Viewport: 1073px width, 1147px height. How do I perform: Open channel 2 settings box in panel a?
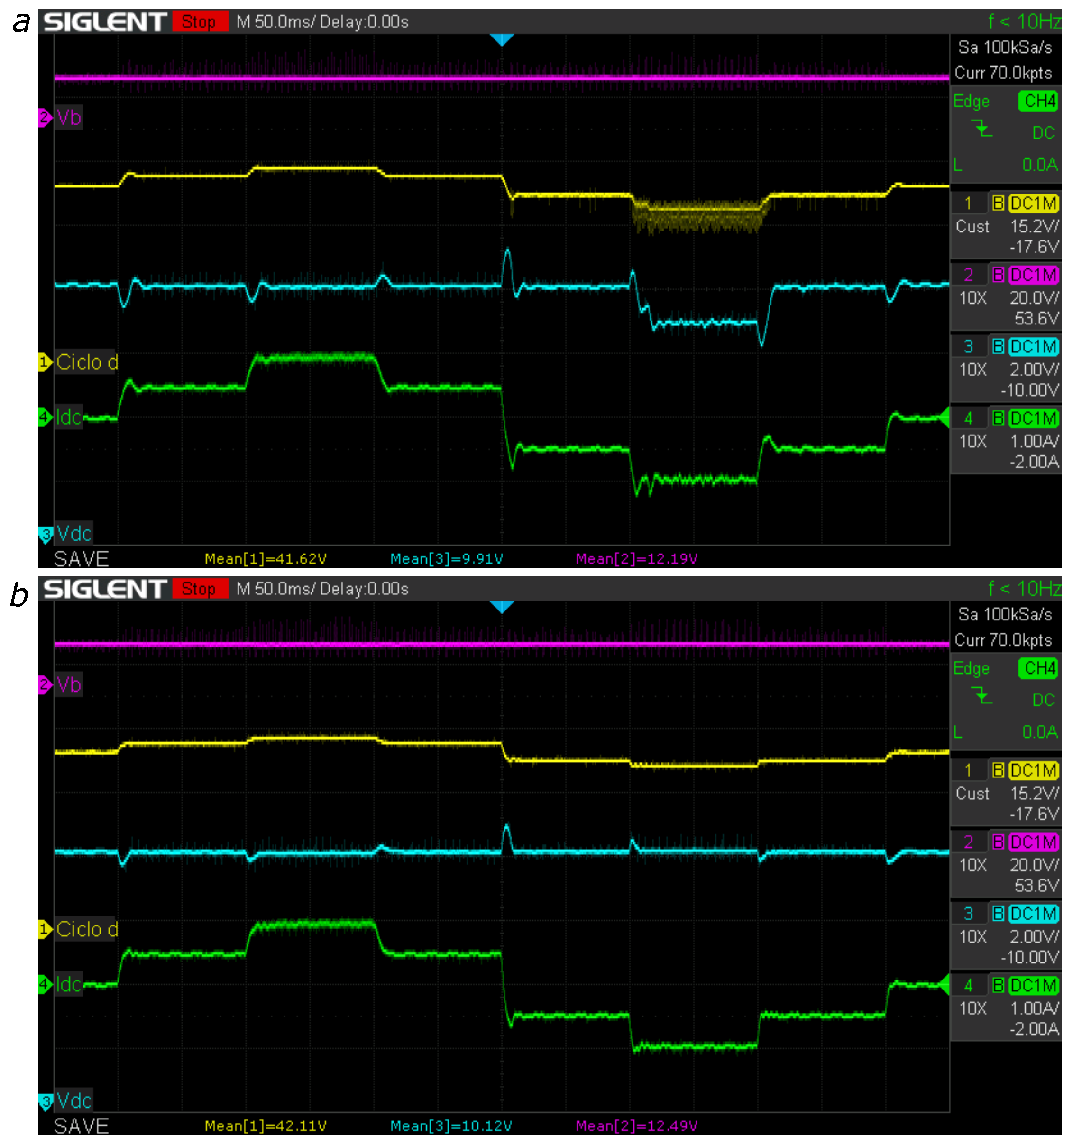(1006, 297)
